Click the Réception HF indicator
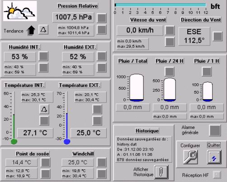The image size is (227, 182). pos(217,175)
